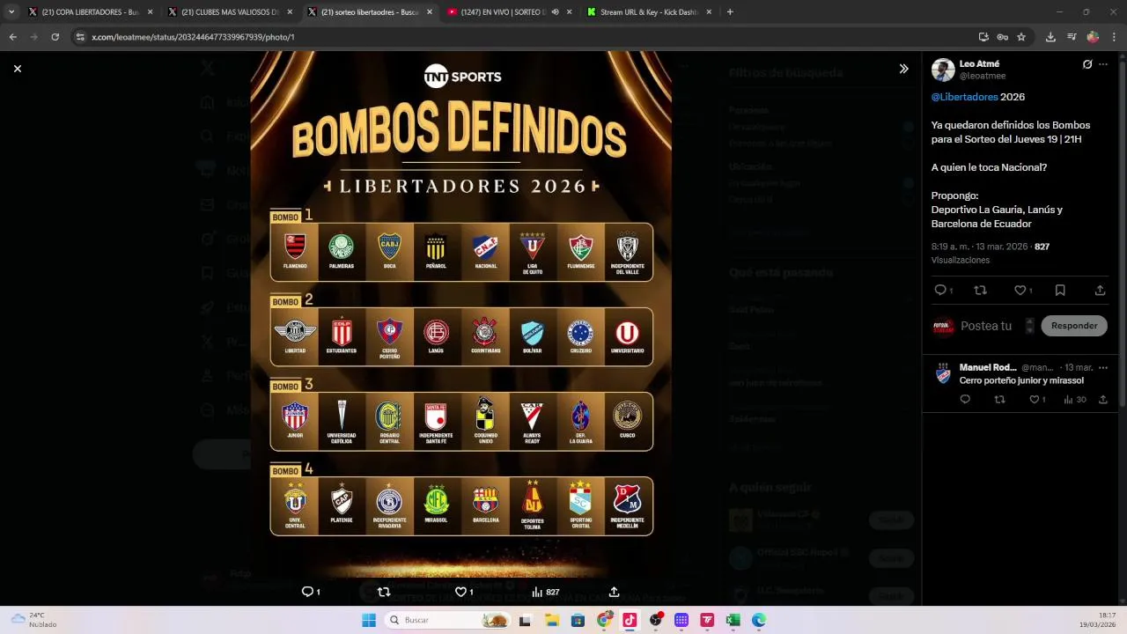Screen dimensions: 1127x634
Task: Open password manager key icon
Action: pyautogui.click(x=1002, y=37)
